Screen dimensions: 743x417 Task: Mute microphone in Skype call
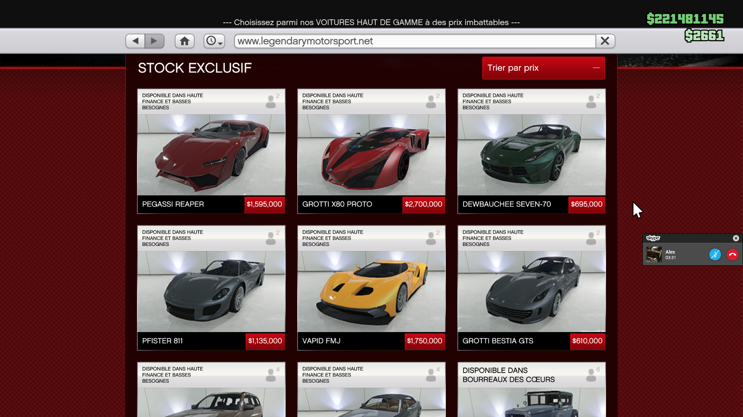click(x=715, y=254)
